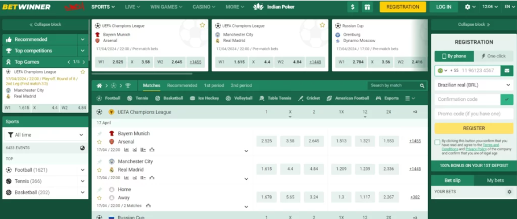Image resolution: width=517 pixels, height=219 pixels.
Task: Click the Promo code field
Action: click(474, 114)
